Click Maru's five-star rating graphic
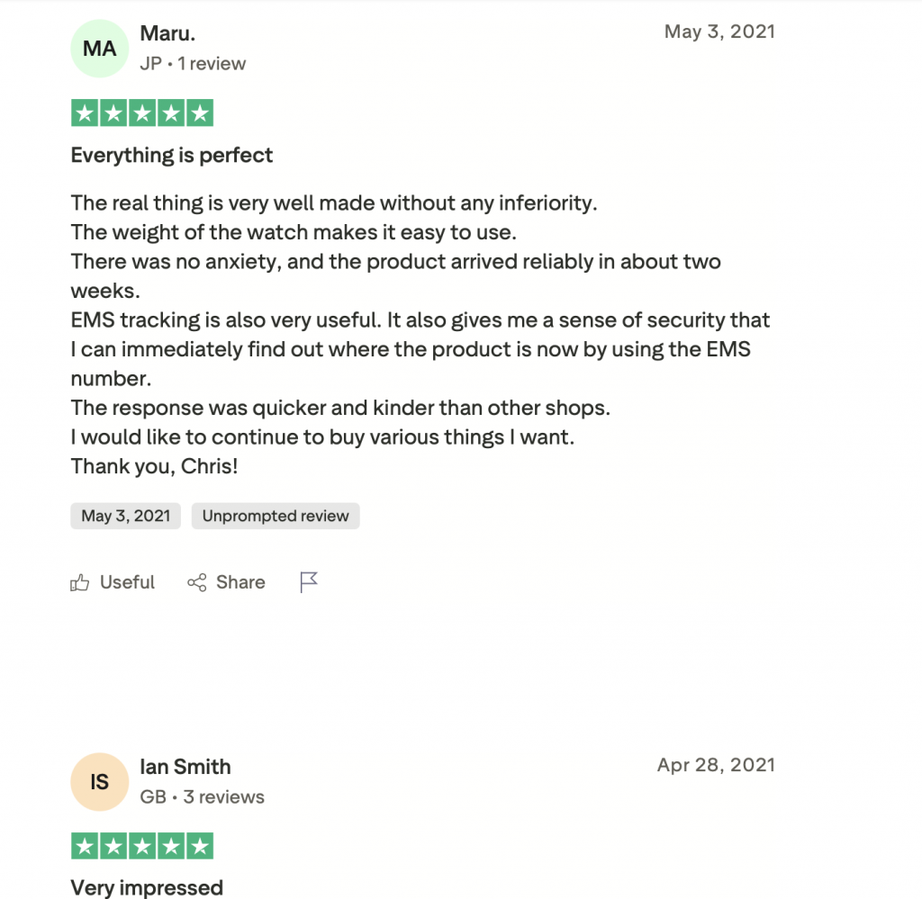The image size is (922, 899). [x=142, y=113]
